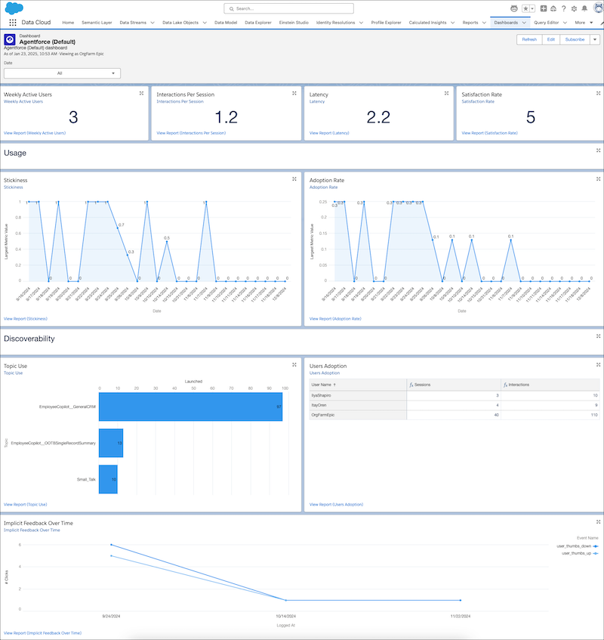The height and width of the screenshot is (640, 604).
Task: Expand the Topic Use widget
Action: 294,365
